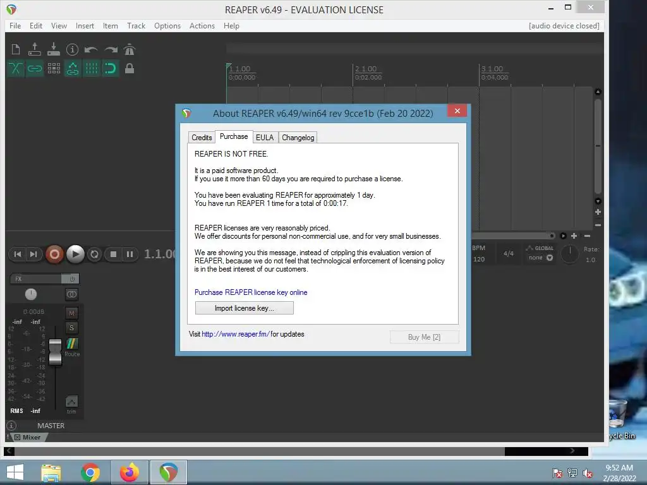Screen dimensions: 647x485
Task: Close the About REAPER dialog
Action: point(457,111)
